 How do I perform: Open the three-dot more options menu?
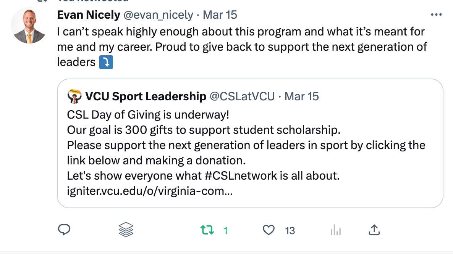click(436, 15)
